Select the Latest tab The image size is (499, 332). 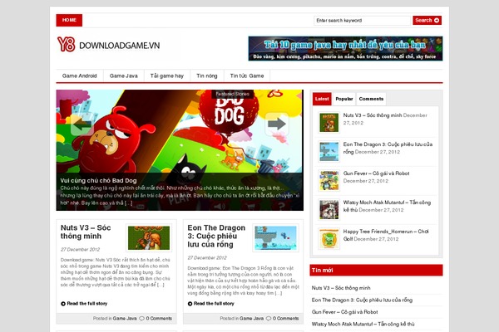point(322,99)
